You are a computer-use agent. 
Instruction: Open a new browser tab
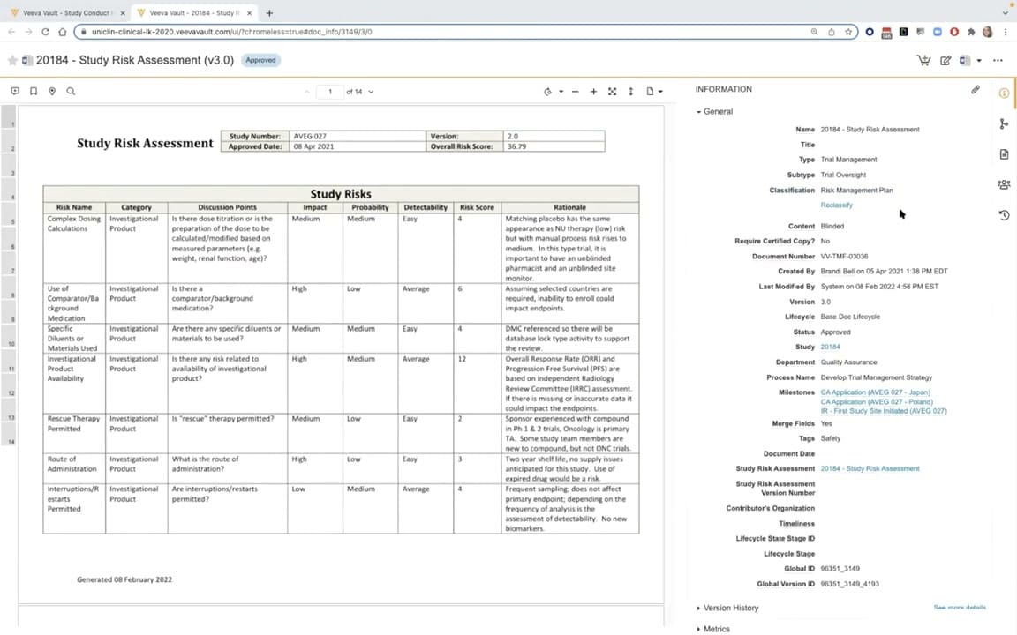[x=269, y=13]
